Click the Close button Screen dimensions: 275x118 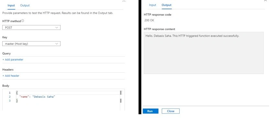click(170, 111)
